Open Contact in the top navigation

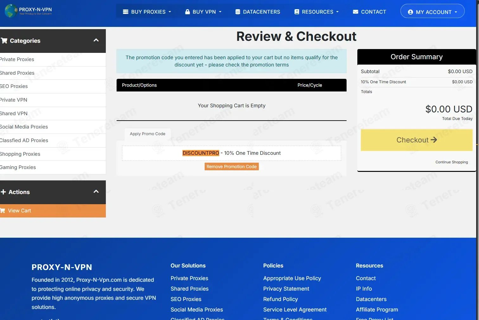click(369, 12)
